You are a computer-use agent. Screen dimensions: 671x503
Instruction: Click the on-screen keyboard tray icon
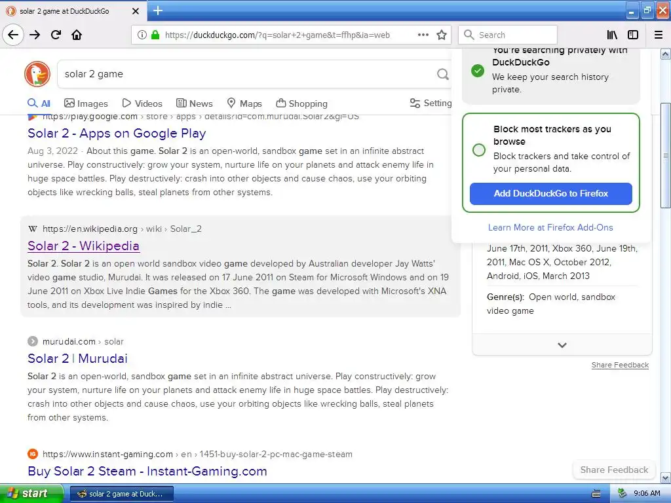coord(596,494)
